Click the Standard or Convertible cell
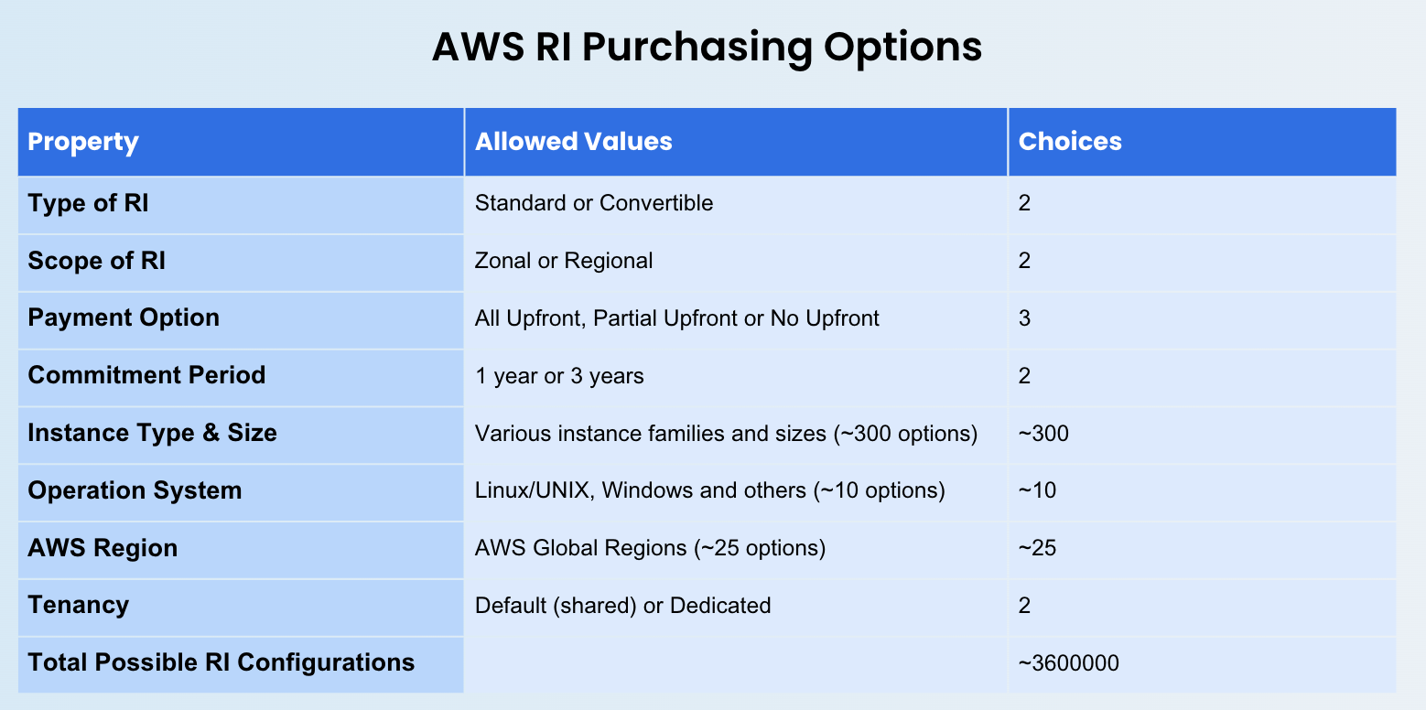 pyautogui.click(x=736, y=204)
